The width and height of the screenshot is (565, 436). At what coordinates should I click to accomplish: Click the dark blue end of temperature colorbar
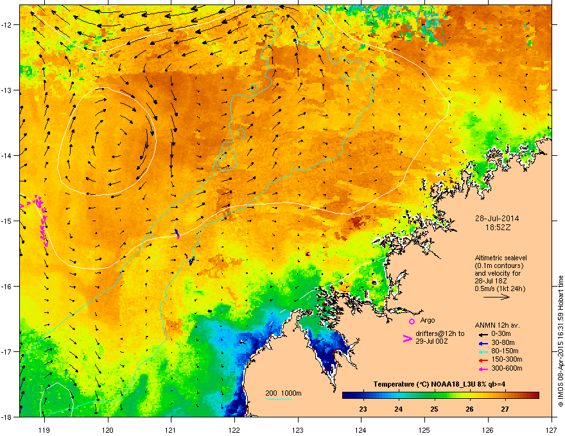coord(347,396)
